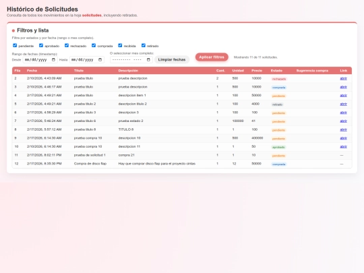Click date '2/10/2026, 4:43:09 AM'
Image resolution: width=364 pixels, height=273 pixels.
(x=44, y=78)
